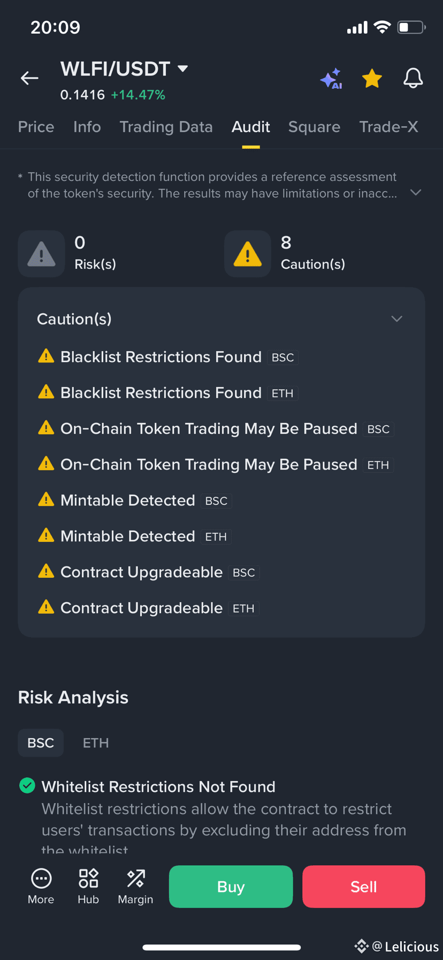
Task: Tap the yellow Caution(s) warning icon
Action: click(x=248, y=254)
